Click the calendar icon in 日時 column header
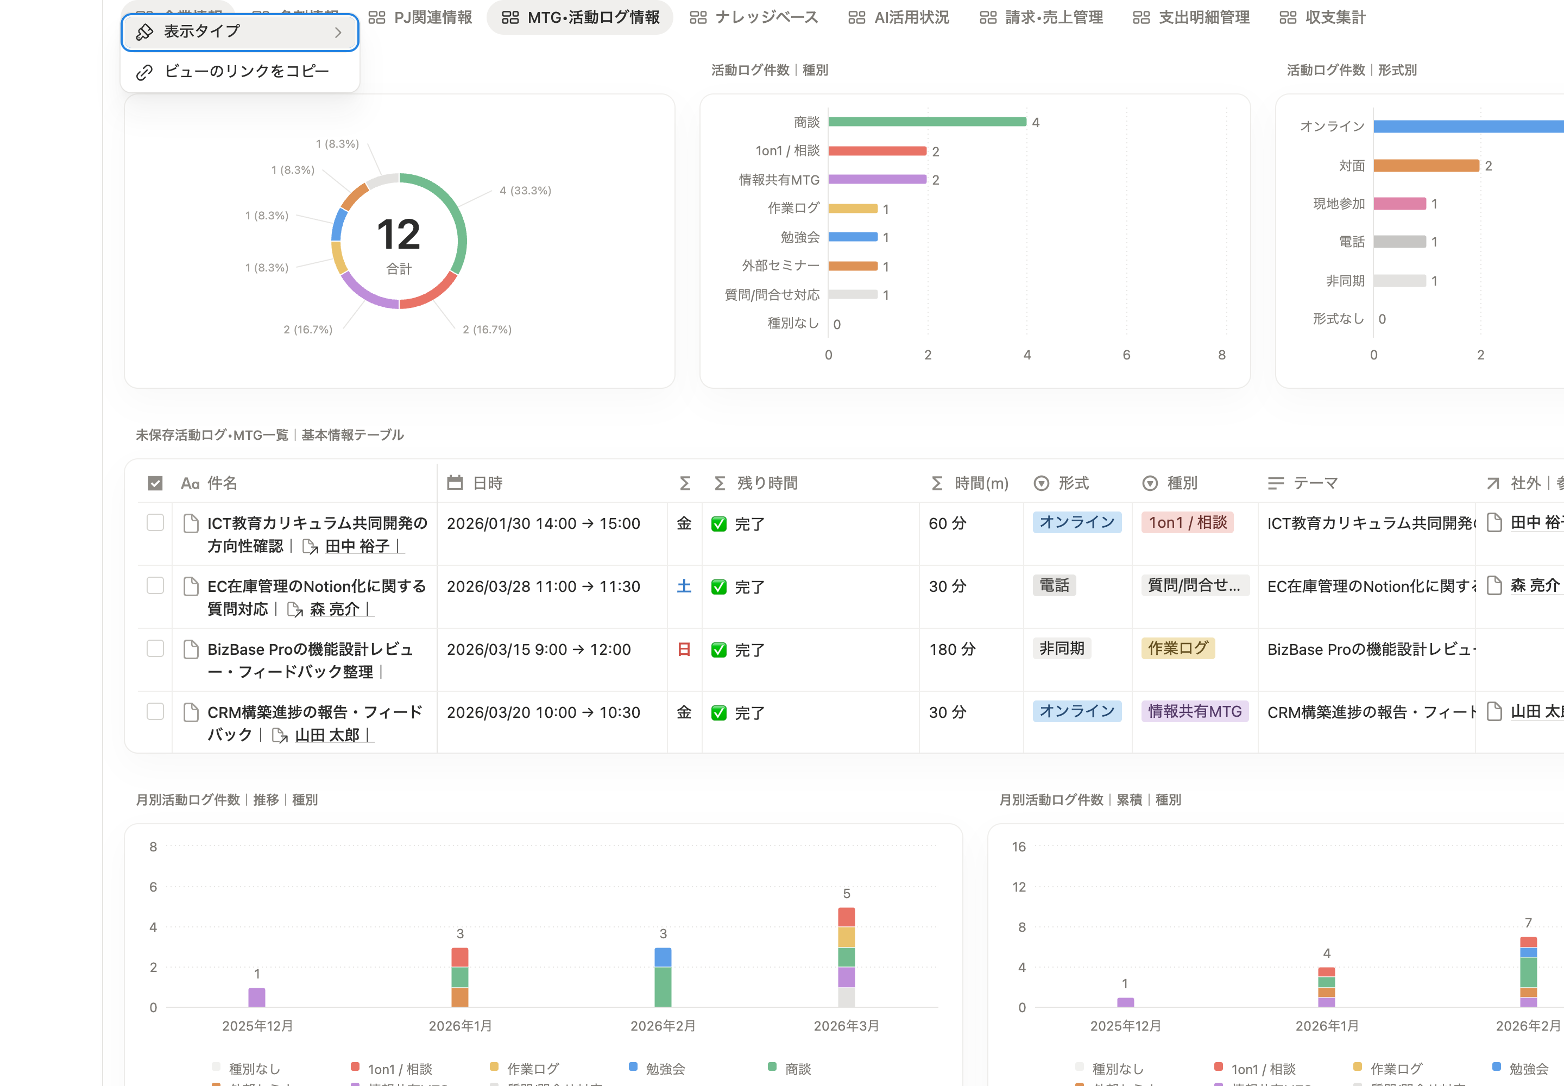The height and width of the screenshot is (1086, 1564). tap(455, 483)
